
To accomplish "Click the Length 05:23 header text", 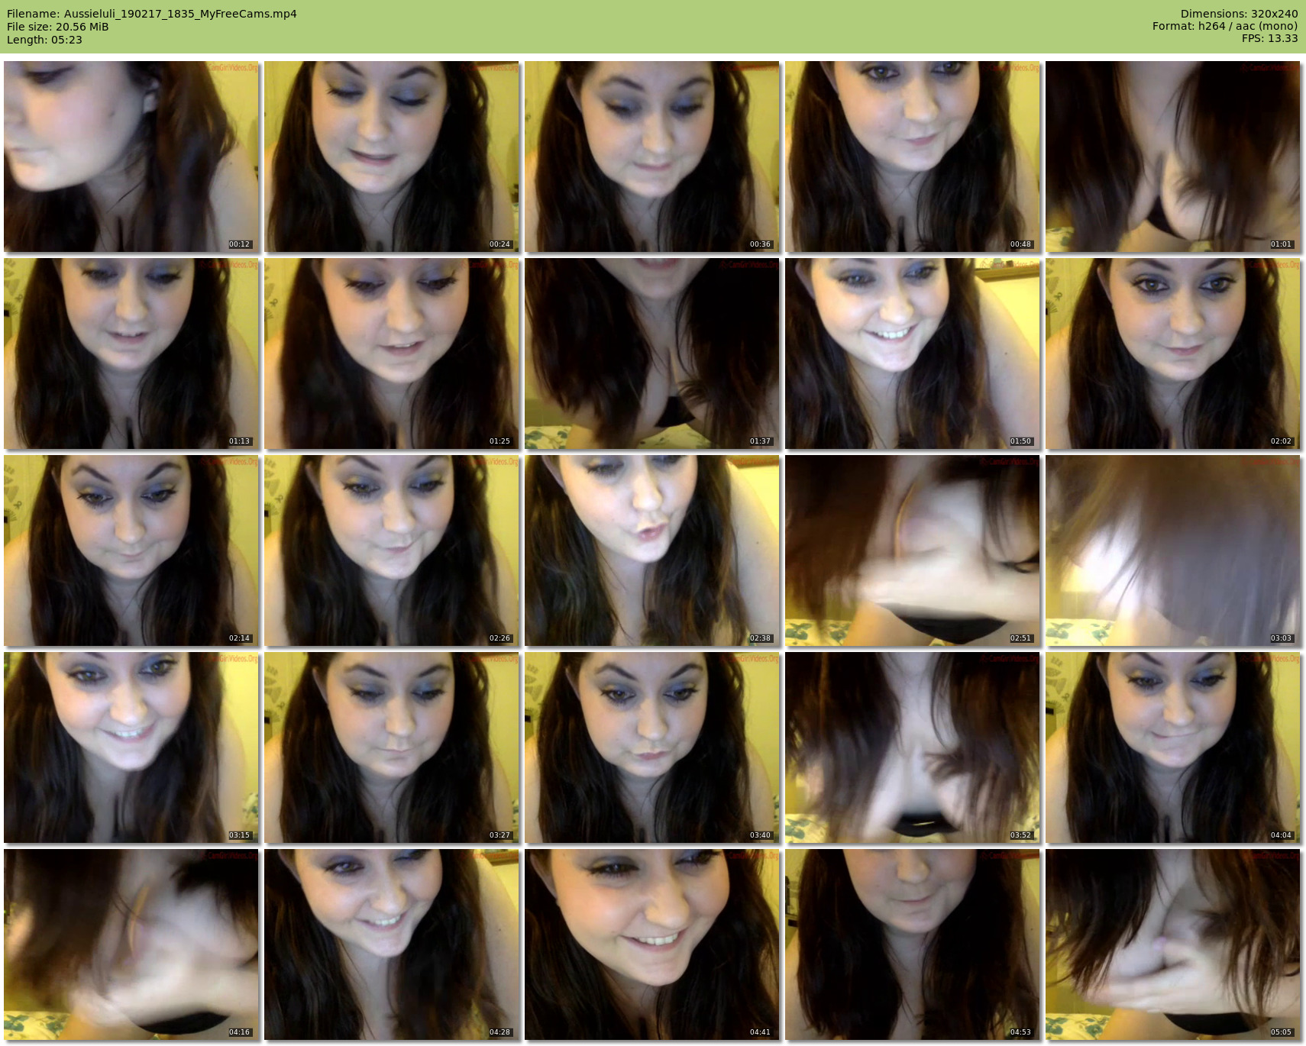I will pyautogui.click(x=44, y=40).
